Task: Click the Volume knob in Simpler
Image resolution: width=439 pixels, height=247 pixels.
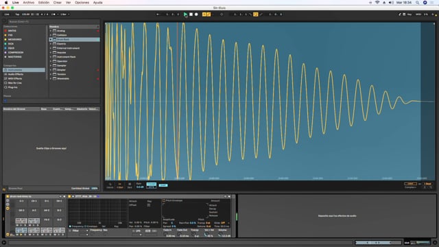Action: coord(220,235)
